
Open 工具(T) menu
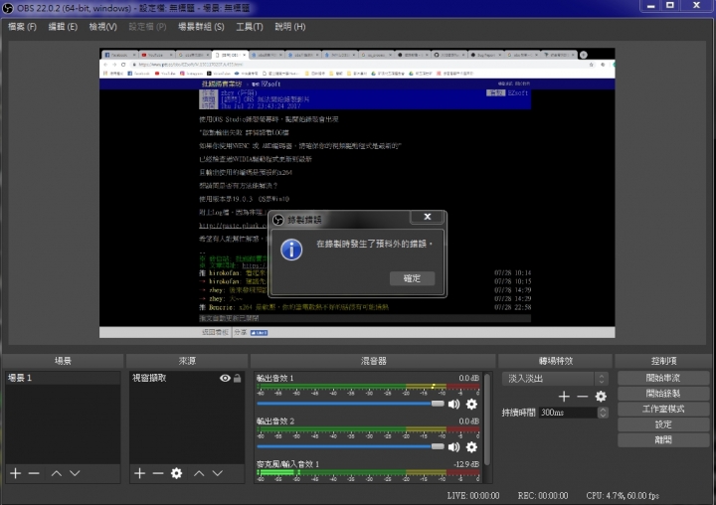pos(250,27)
